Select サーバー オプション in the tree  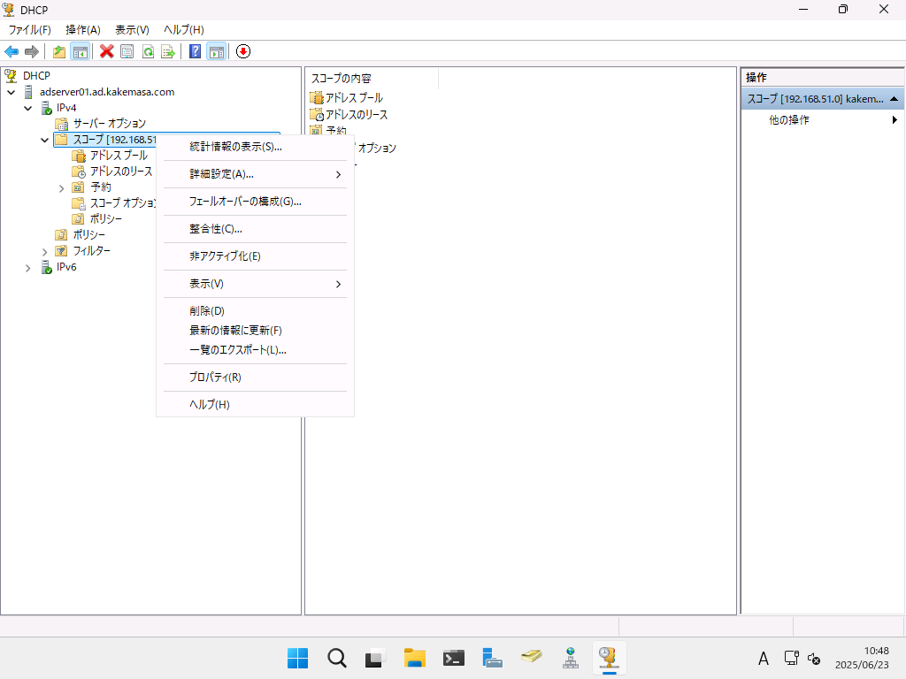(x=109, y=124)
